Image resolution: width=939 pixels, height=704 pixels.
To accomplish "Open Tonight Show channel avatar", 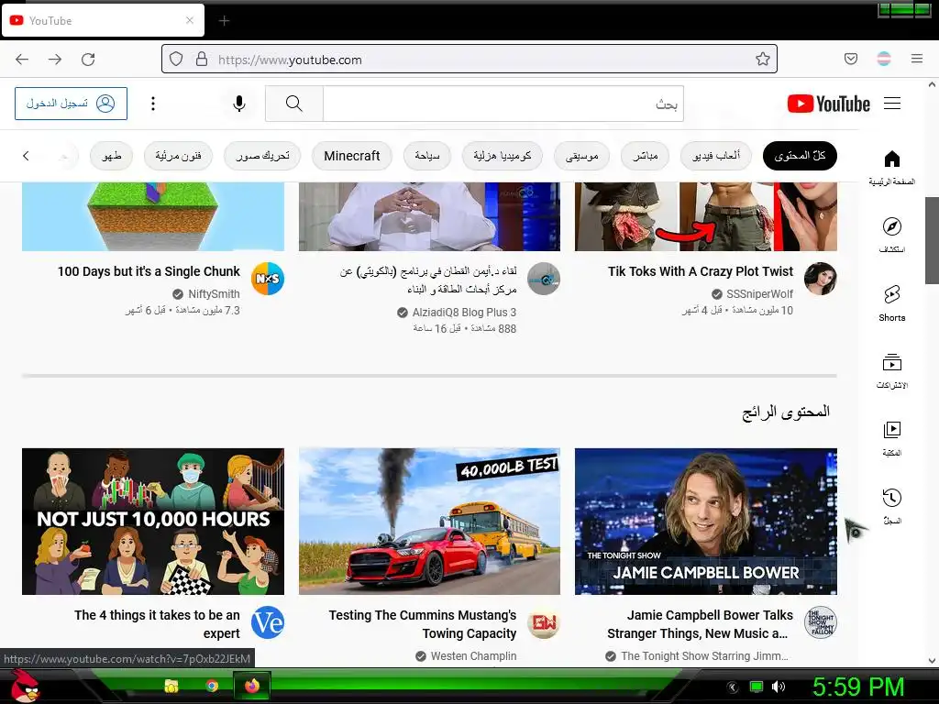I will [820, 622].
